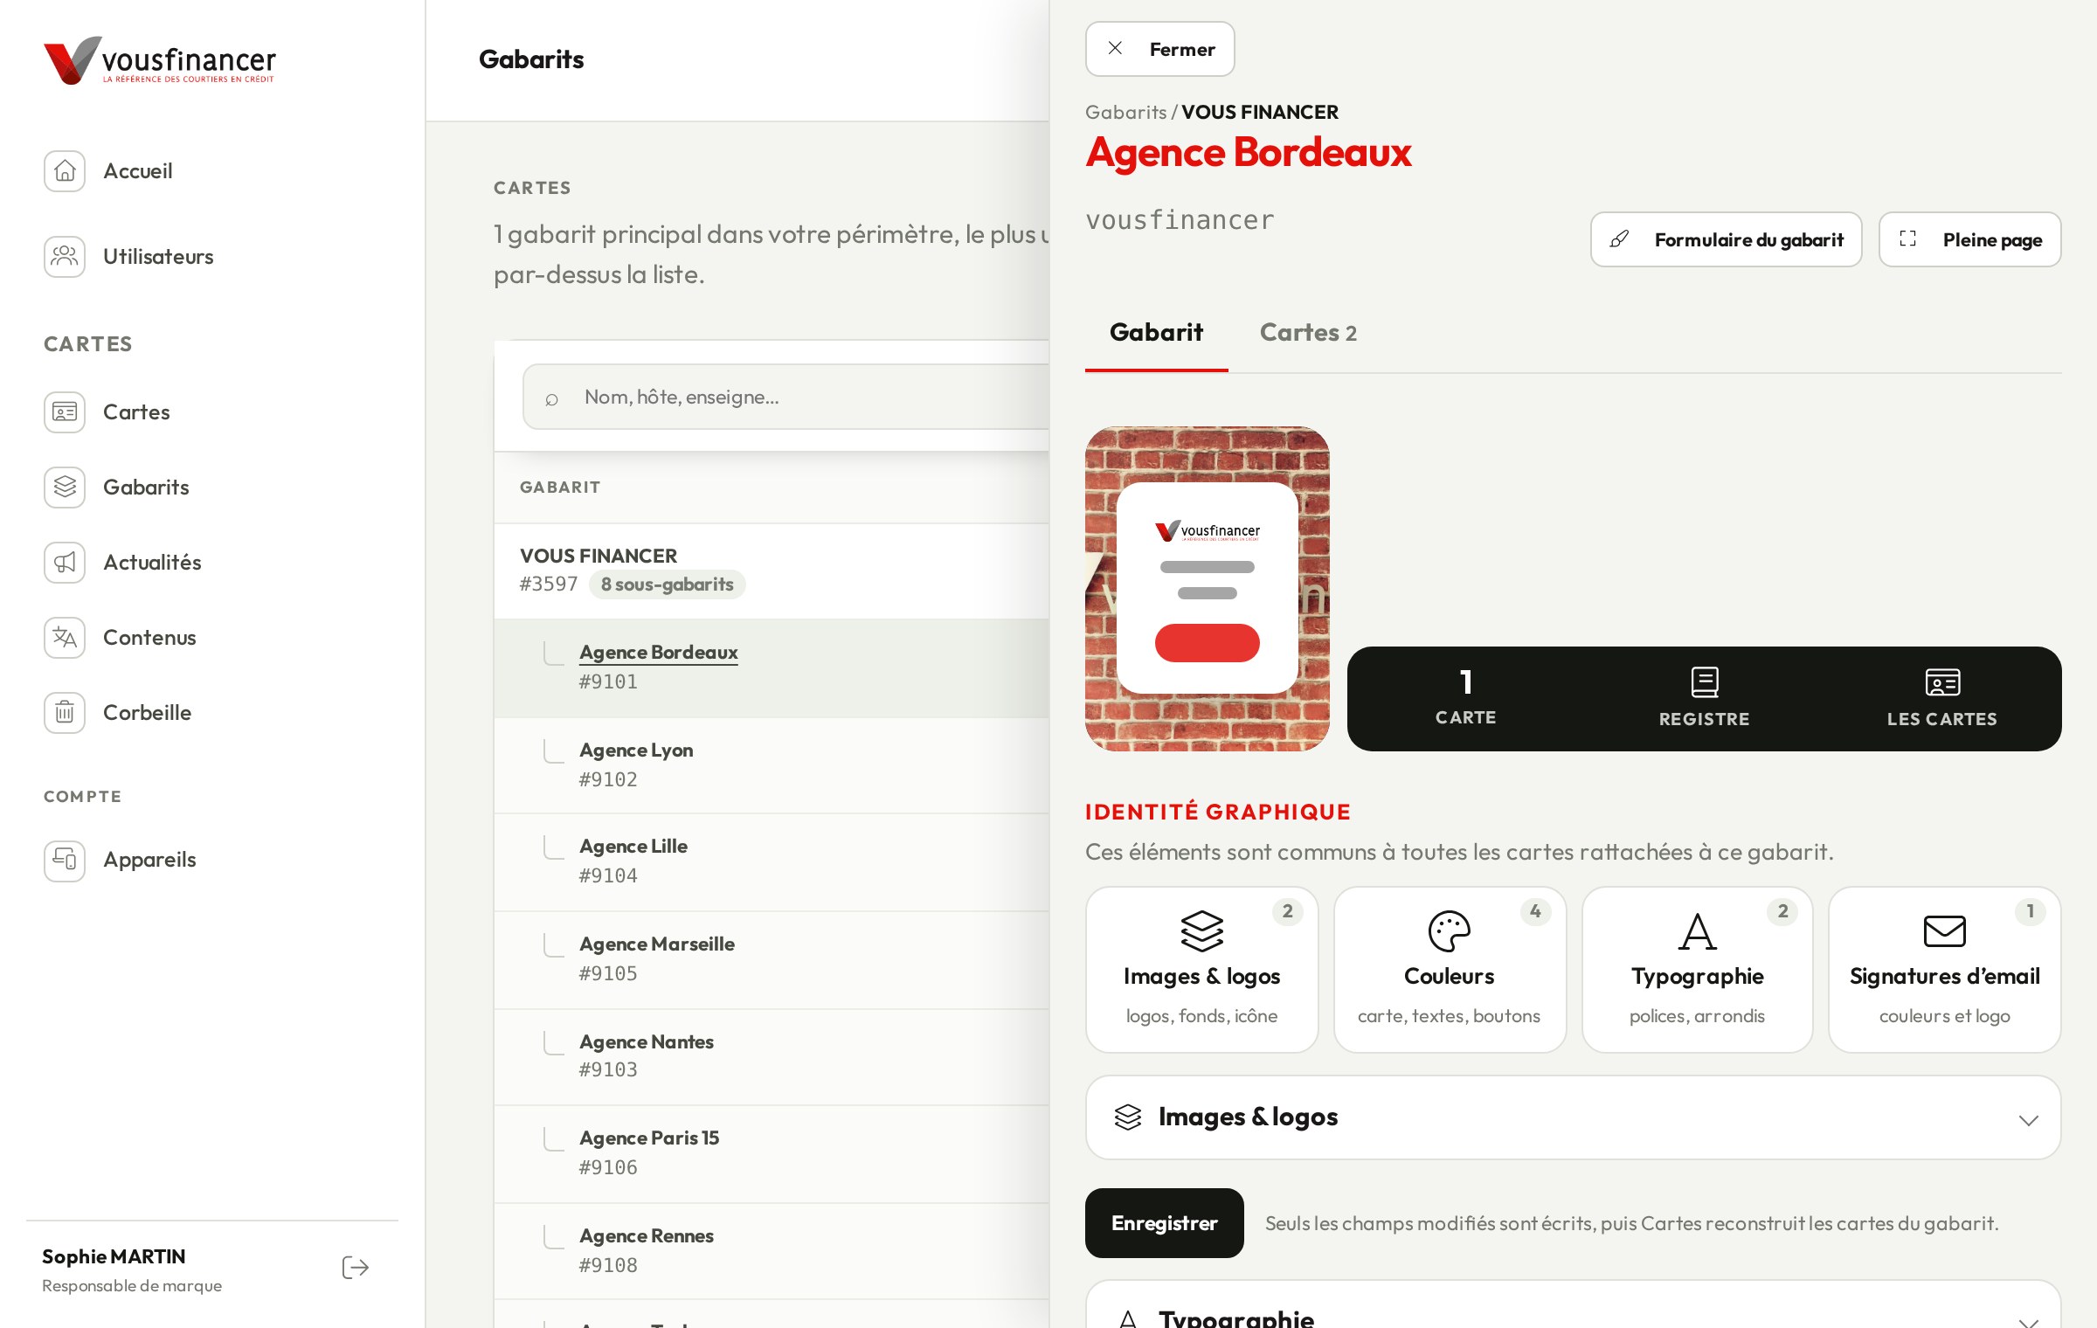The height and width of the screenshot is (1328, 2097).
Task: Open the Actualités megaphone icon
Action: pos(65,562)
